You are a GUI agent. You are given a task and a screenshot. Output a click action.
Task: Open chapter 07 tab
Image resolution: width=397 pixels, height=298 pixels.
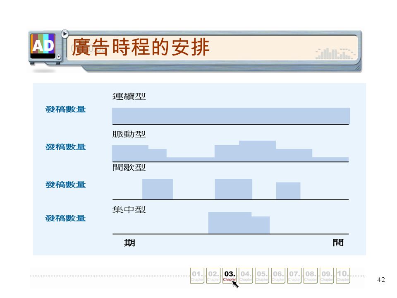pos(294,276)
